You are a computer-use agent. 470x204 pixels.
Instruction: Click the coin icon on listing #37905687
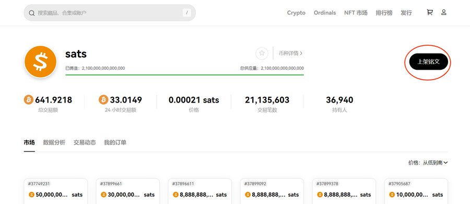[392, 195]
